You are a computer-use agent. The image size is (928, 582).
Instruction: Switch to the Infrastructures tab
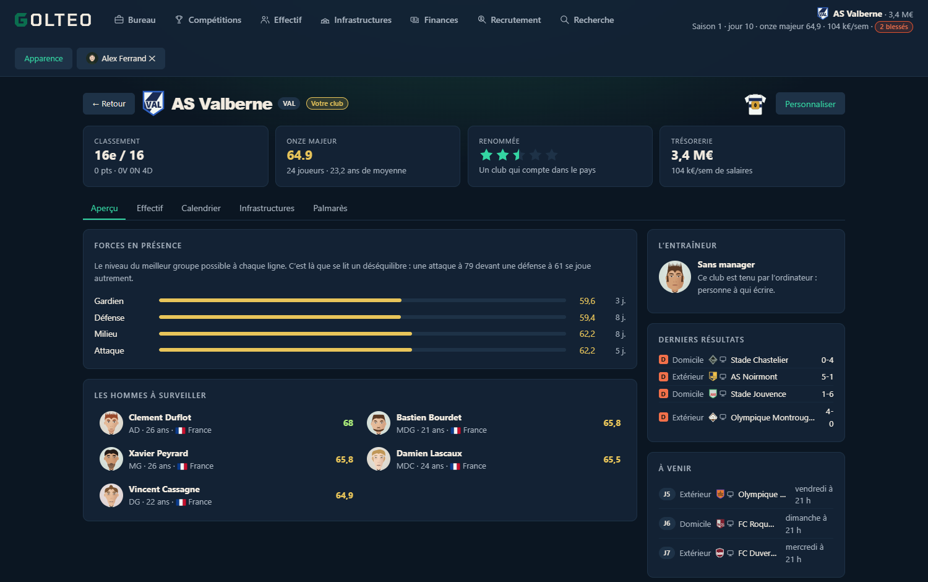(x=267, y=208)
